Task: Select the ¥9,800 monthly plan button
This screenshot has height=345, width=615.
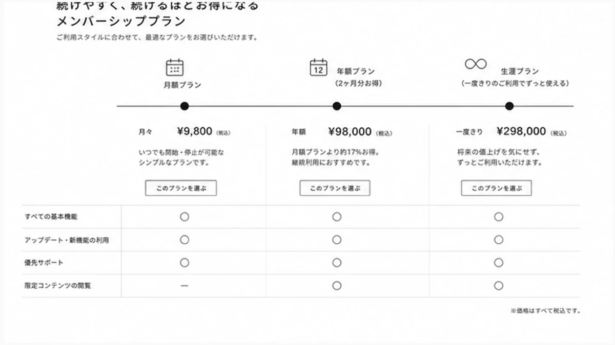Action: tap(181, 188)
